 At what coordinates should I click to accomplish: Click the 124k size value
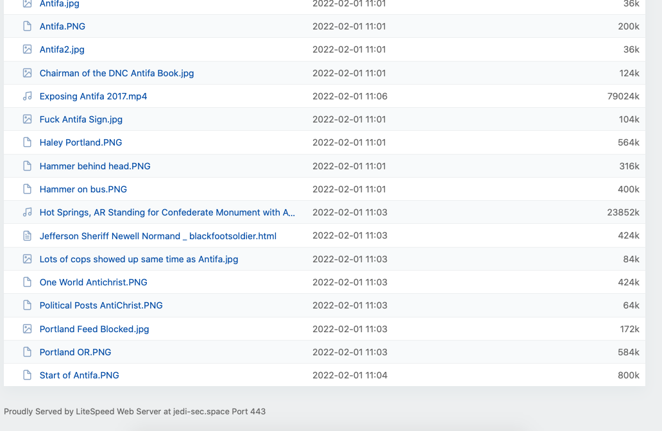(629, 73)
